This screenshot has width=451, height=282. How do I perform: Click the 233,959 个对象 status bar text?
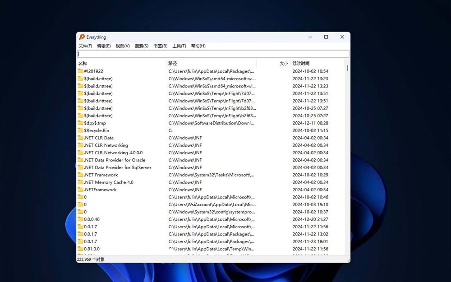pos(91,259)
